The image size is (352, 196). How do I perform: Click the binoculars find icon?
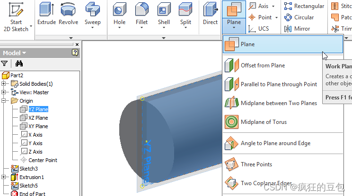click(x=19, y=64)
